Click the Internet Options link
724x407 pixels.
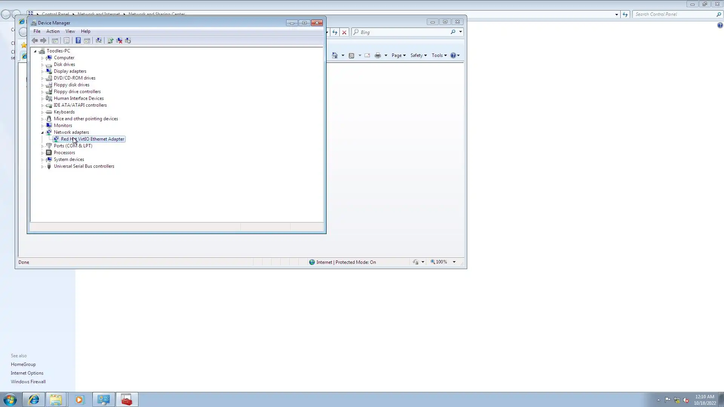(x=27, y=373)
